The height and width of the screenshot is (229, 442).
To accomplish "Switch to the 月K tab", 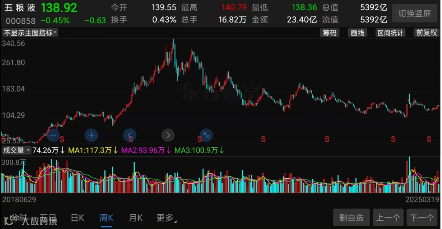I will [135, 218].
